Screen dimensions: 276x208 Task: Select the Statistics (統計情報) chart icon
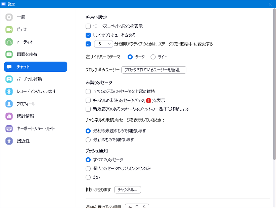[9, 116]
